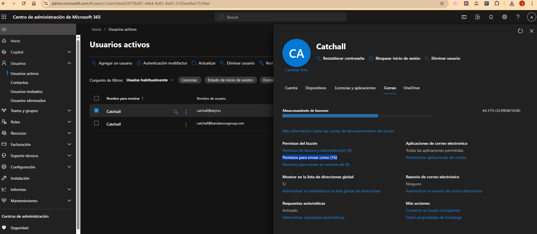
Task: Switch to the Cuenta tab
Action: 291,88
